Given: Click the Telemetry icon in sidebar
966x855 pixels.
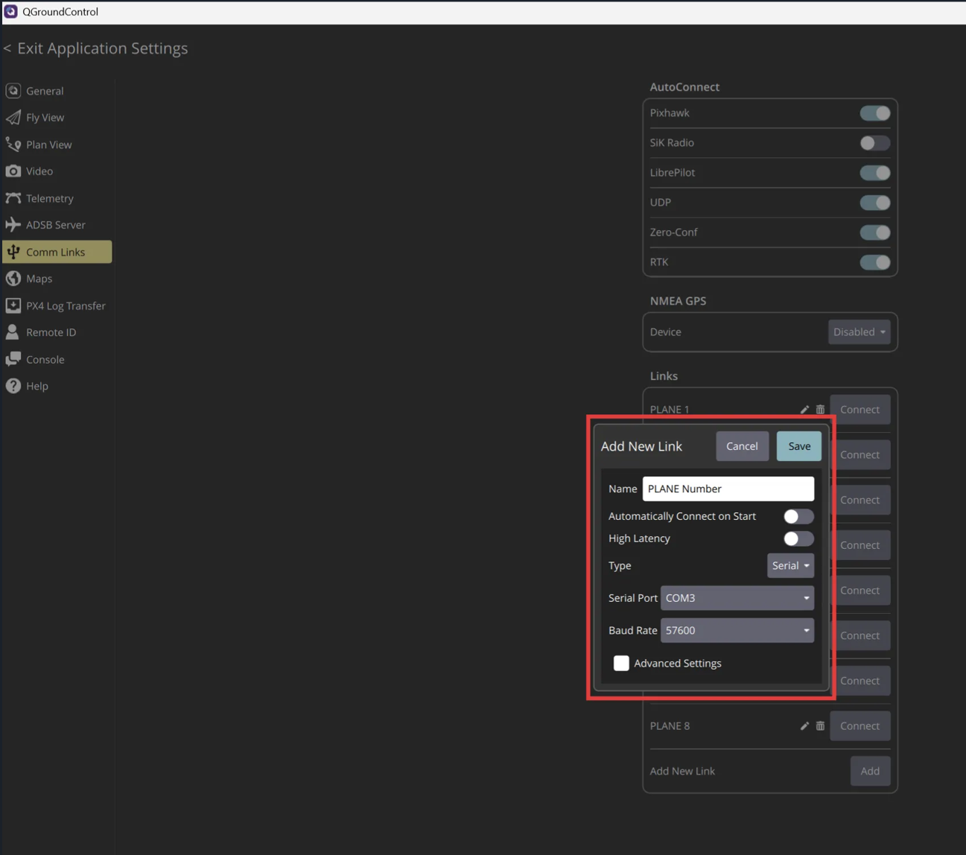Looking at the screenshot, I should click(x=13, y=198).
